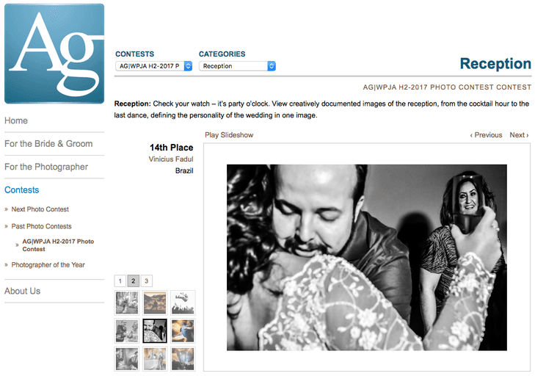Open Next Photo Contest link
Viewport: 535px width, 376px height.
[x=40, y=209]
